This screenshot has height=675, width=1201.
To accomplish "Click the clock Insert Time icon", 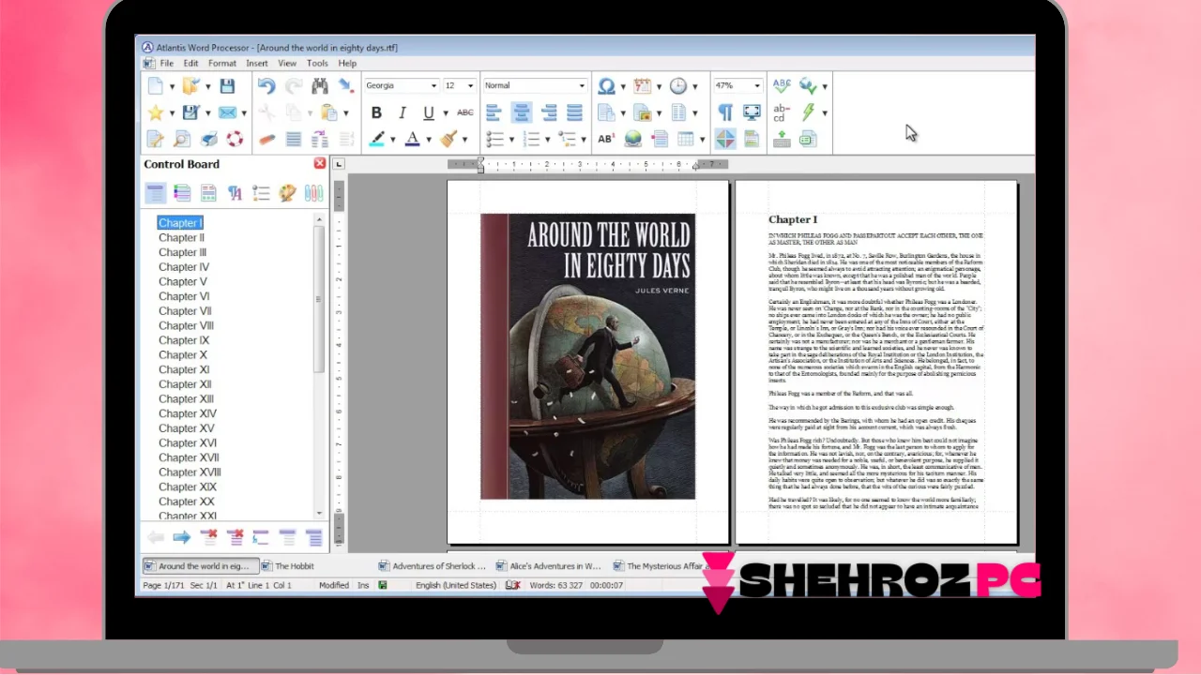I will [677, 86].
